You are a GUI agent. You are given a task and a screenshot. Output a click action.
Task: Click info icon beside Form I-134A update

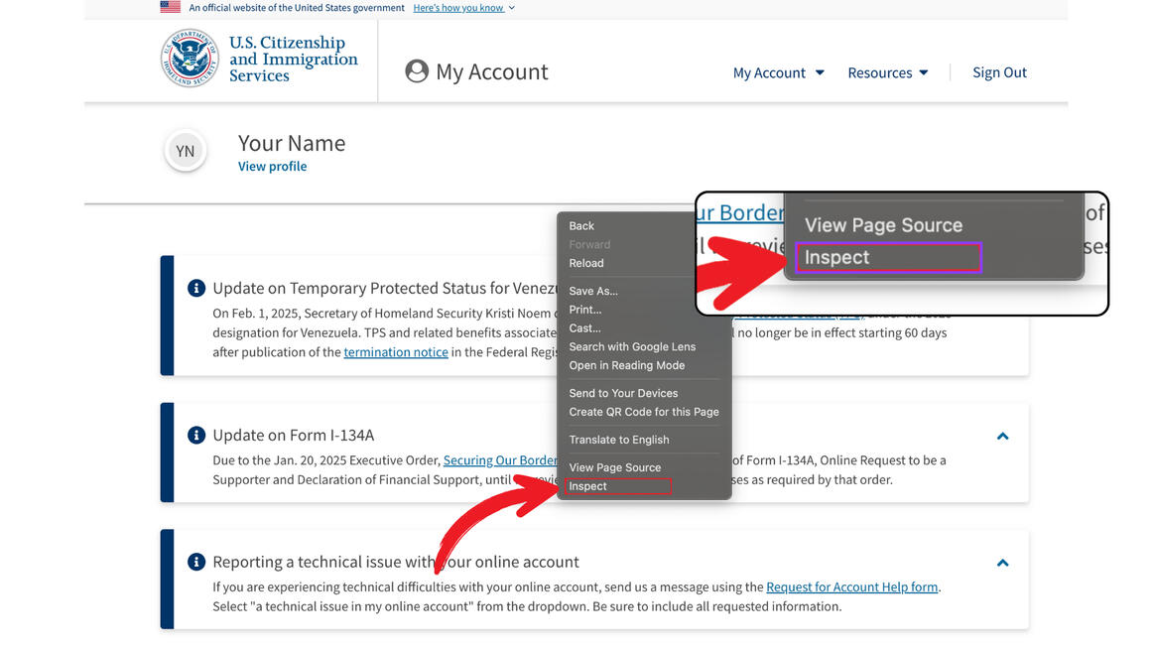click(196, 436)
